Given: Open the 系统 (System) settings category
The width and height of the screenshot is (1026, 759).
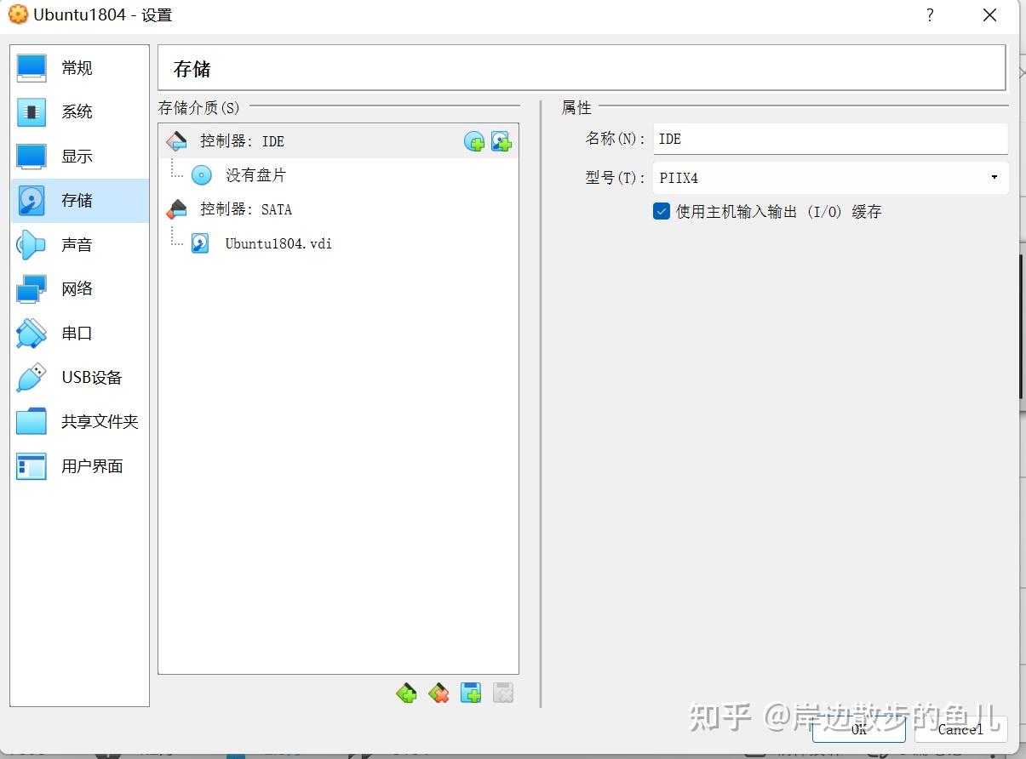Looking at the screenshot, I should (x=80, y=112).
